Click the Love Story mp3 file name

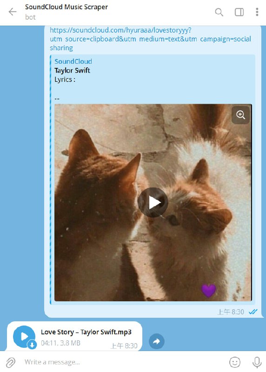click(x=86, y=332)
